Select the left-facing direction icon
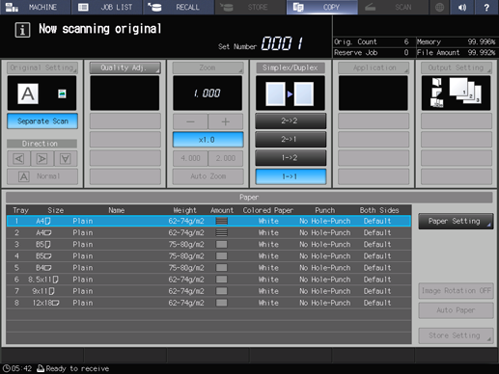499x374 pixels. point(18,158)
